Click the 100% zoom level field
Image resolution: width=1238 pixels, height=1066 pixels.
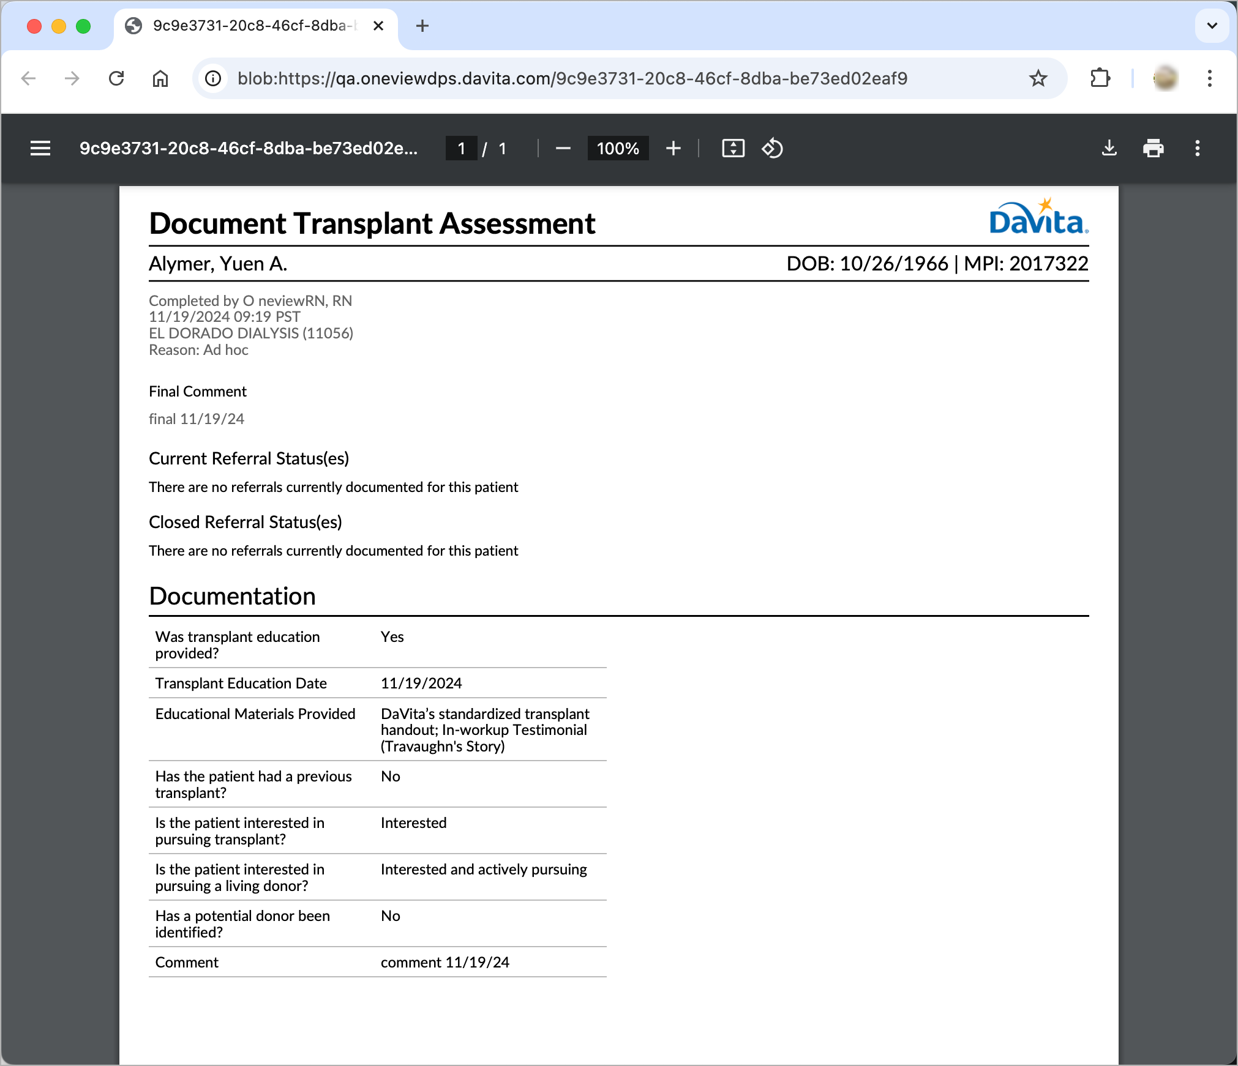pos(618,148)
